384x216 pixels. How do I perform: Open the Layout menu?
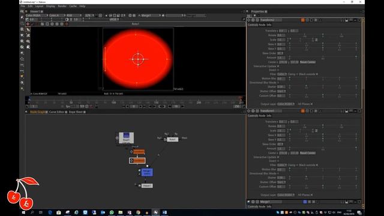tap(39, 6)
